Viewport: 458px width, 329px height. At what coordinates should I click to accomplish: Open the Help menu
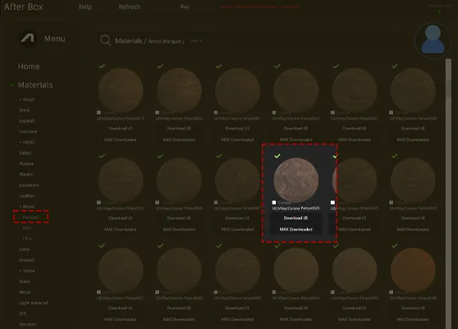pos(85,7)
